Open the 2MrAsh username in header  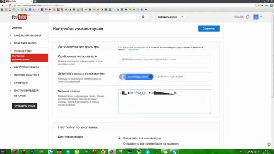coord(239,17)
